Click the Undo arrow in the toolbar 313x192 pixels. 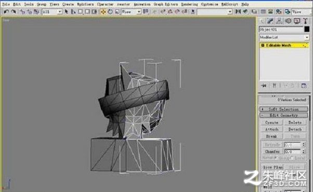(x=6, y=12)
